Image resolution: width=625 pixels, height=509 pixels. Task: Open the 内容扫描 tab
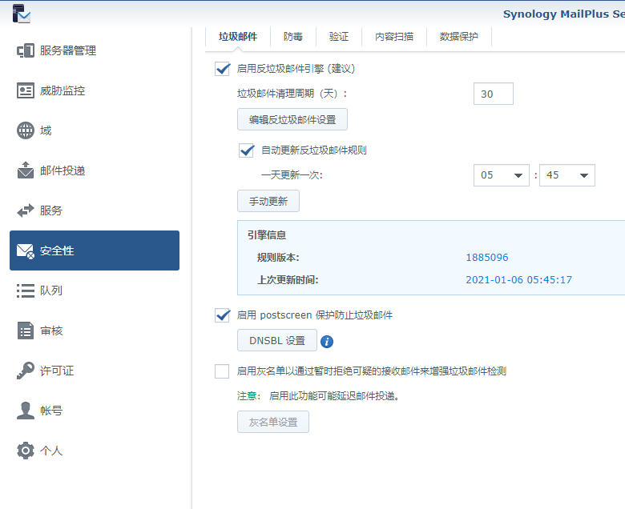[394, 37]
